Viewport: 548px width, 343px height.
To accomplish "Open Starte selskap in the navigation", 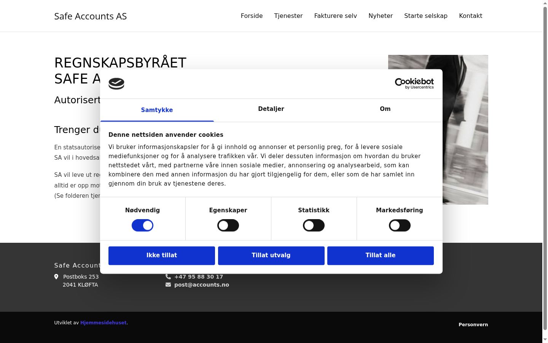I will (426, 16).
